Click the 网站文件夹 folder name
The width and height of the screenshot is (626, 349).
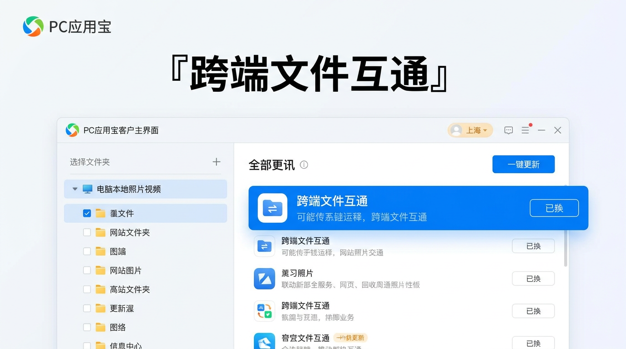(130, 232)
